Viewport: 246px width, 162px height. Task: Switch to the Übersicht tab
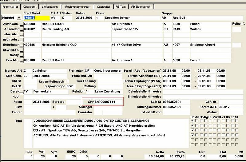pyautogui.click(x=29, y=7)
